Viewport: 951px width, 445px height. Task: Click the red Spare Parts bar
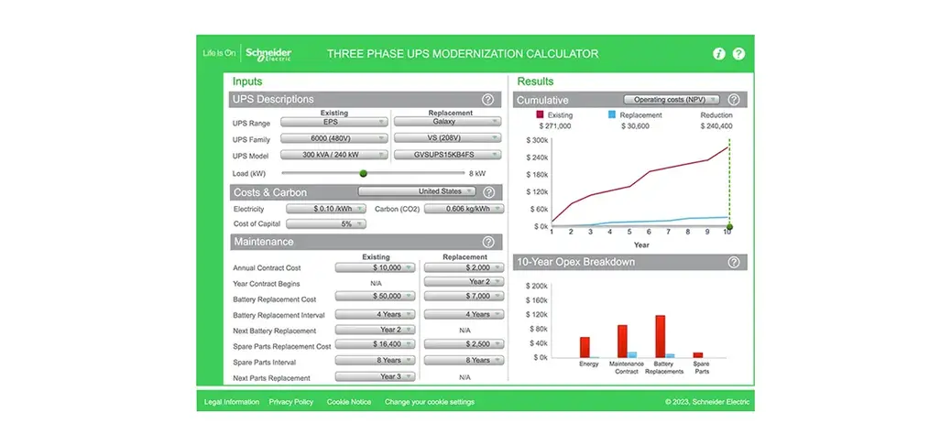[x=698, y=355]
